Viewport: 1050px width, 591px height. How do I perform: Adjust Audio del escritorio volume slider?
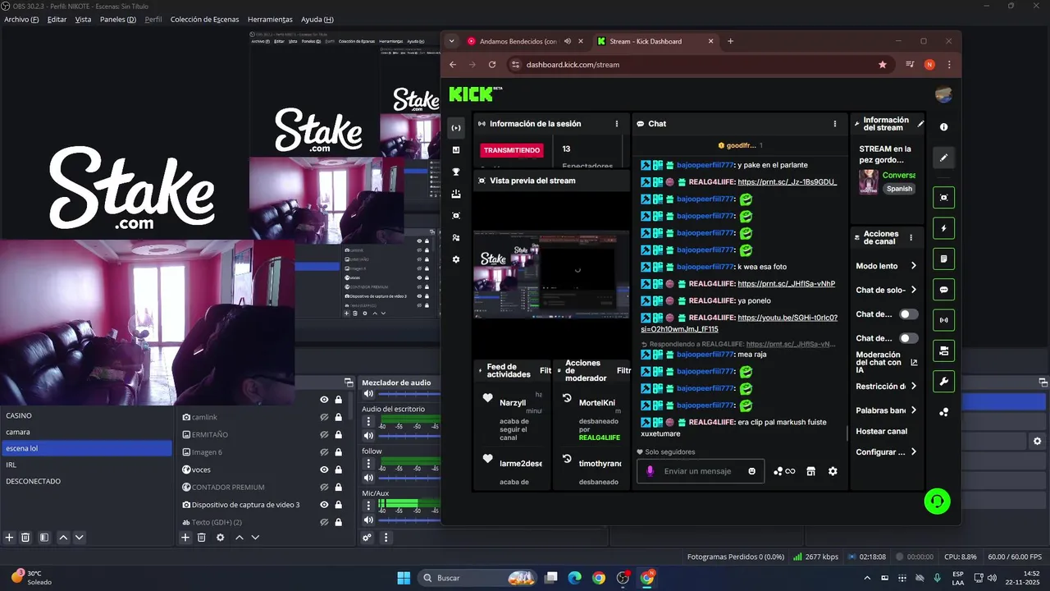coord(410,436)
